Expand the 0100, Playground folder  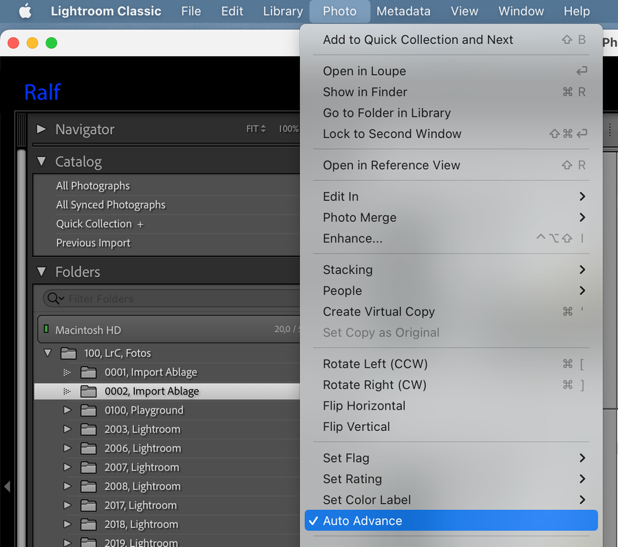coord(67,410)
